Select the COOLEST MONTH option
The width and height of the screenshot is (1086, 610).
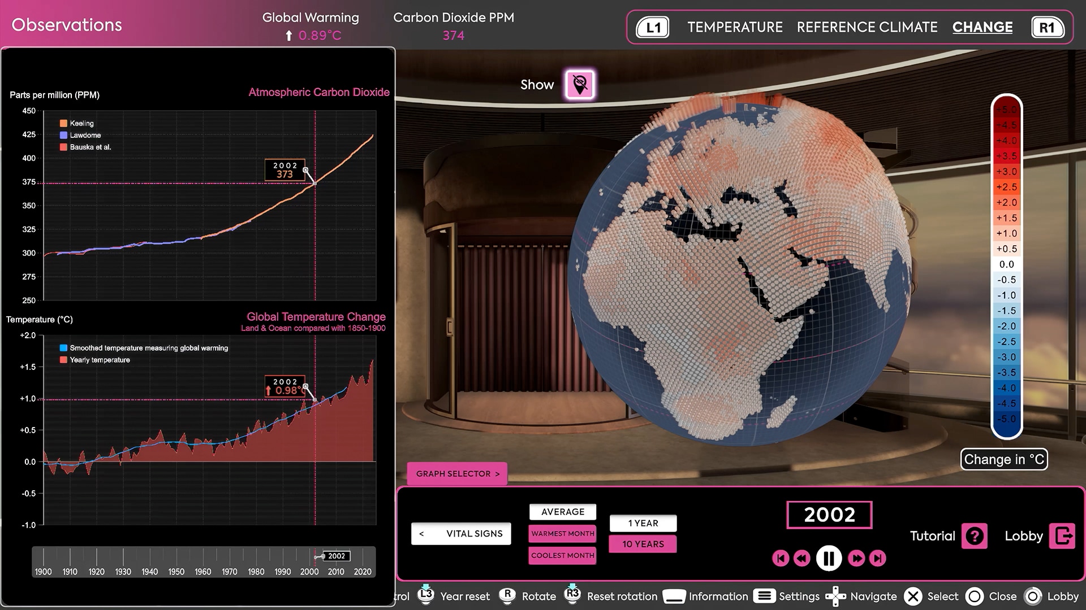point(562,555)
